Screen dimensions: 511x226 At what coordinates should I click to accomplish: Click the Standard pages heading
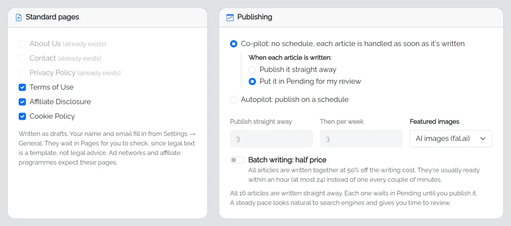[x=52, y=17]
